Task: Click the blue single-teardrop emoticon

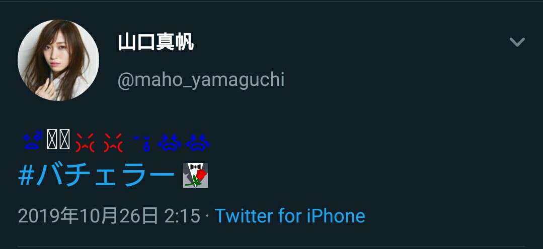Action: coord(141,143)
